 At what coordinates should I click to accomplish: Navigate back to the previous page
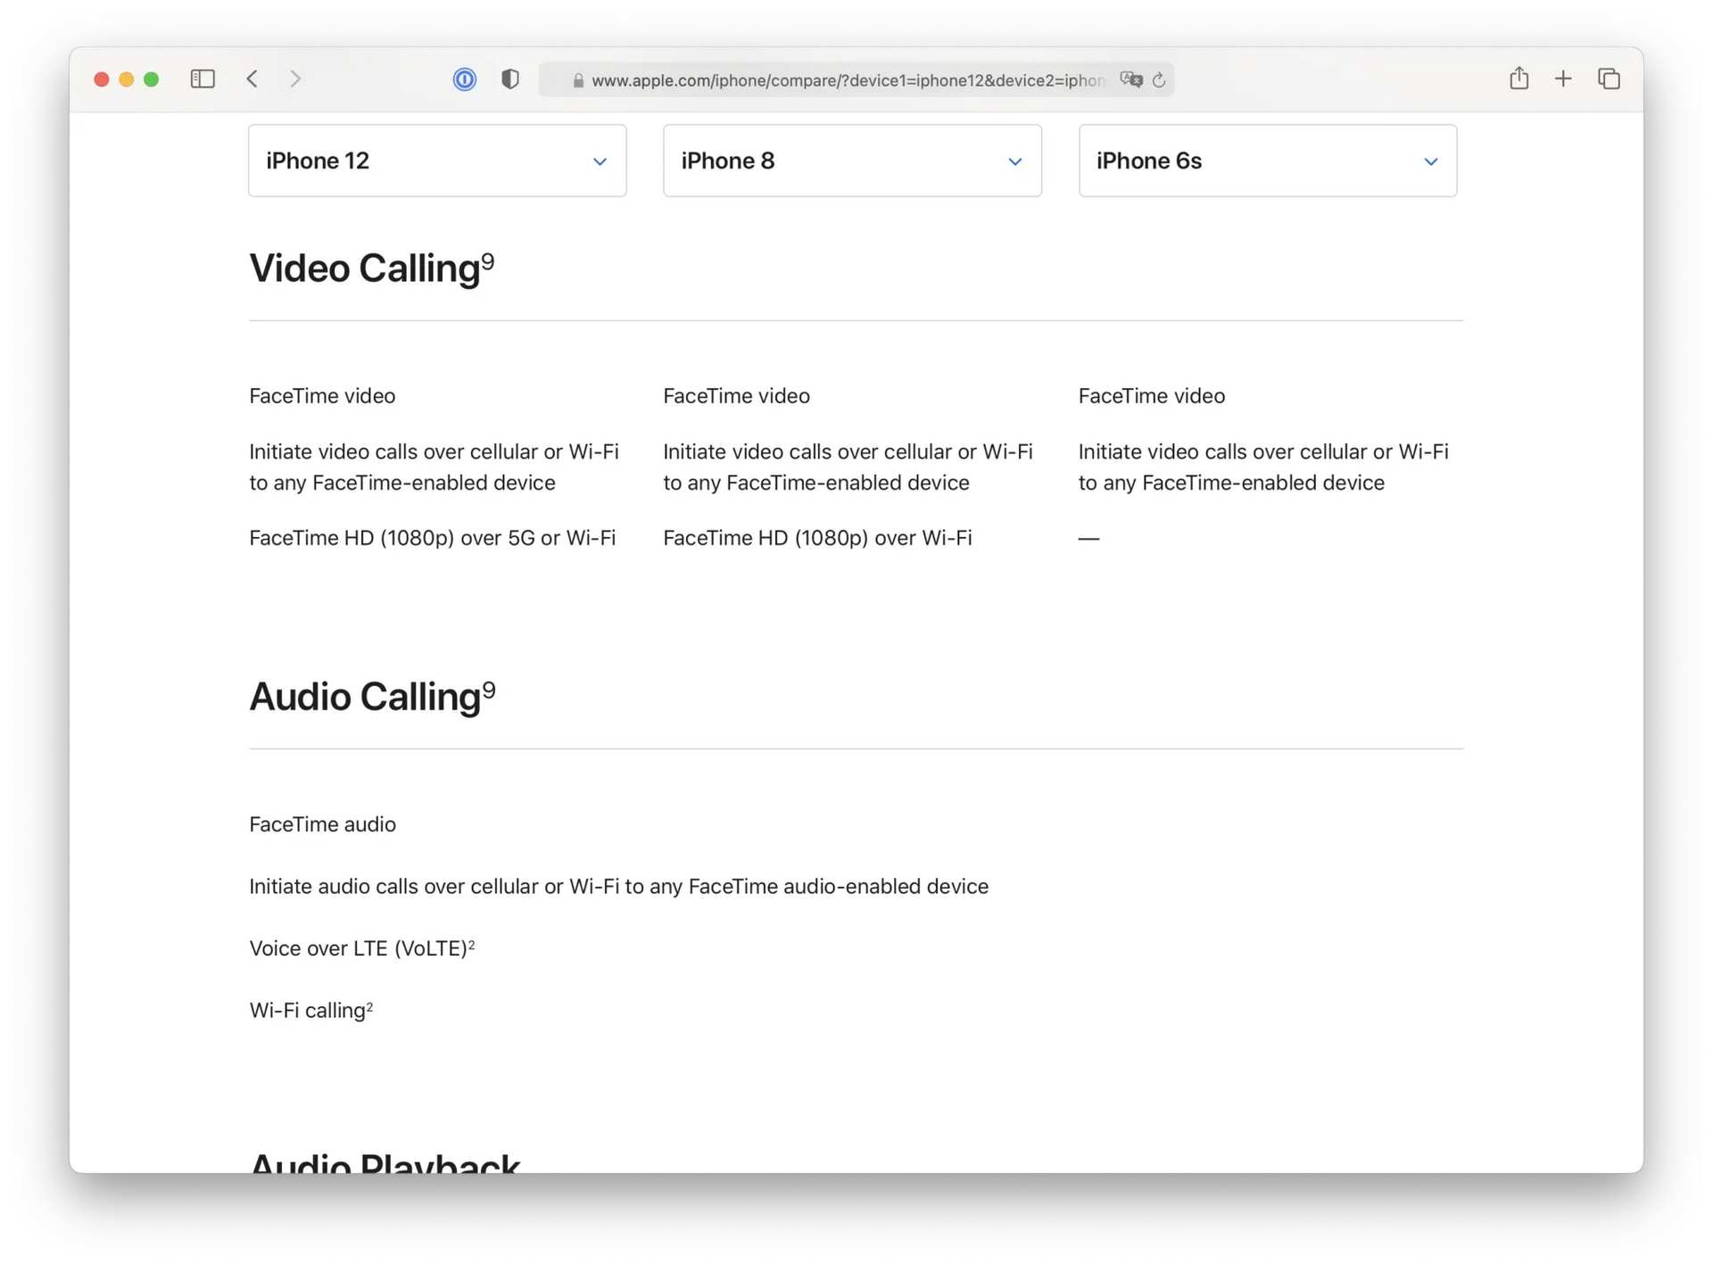pyautogui.click(x=252, y=79)
